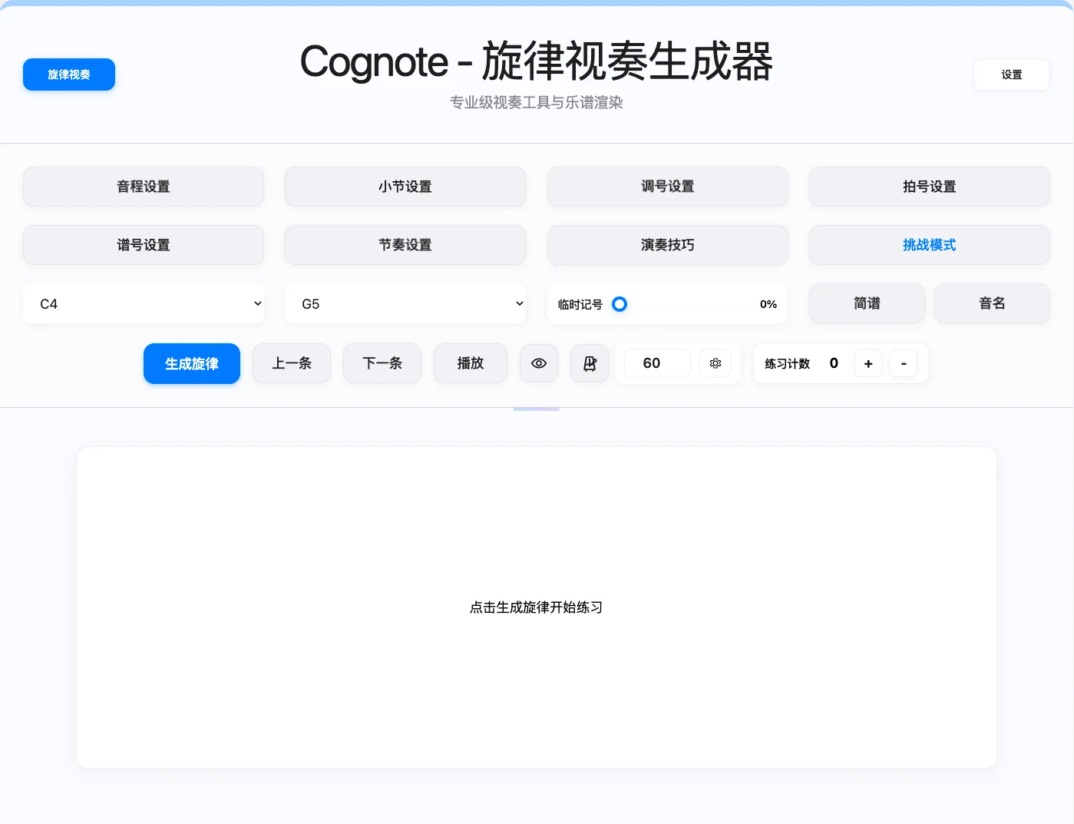Toggle 简谱 notation display
Screen dimensions: 1074x824
coord(867,303)
